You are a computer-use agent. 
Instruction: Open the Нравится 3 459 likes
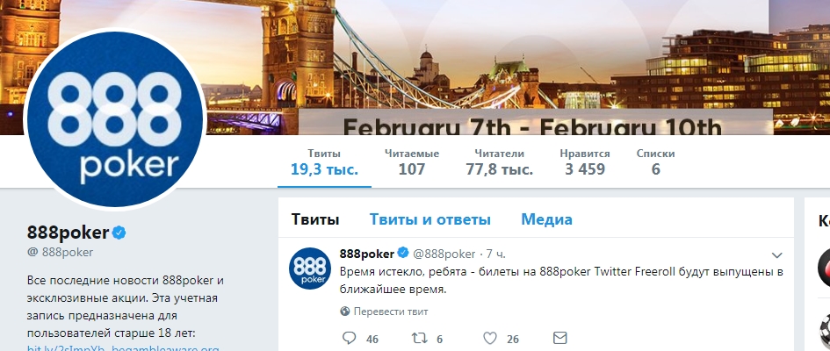pos(584,162)
